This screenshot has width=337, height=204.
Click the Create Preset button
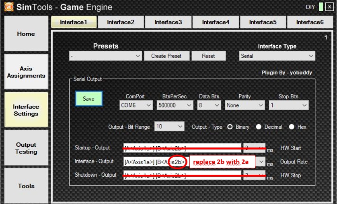coord(166,56)
